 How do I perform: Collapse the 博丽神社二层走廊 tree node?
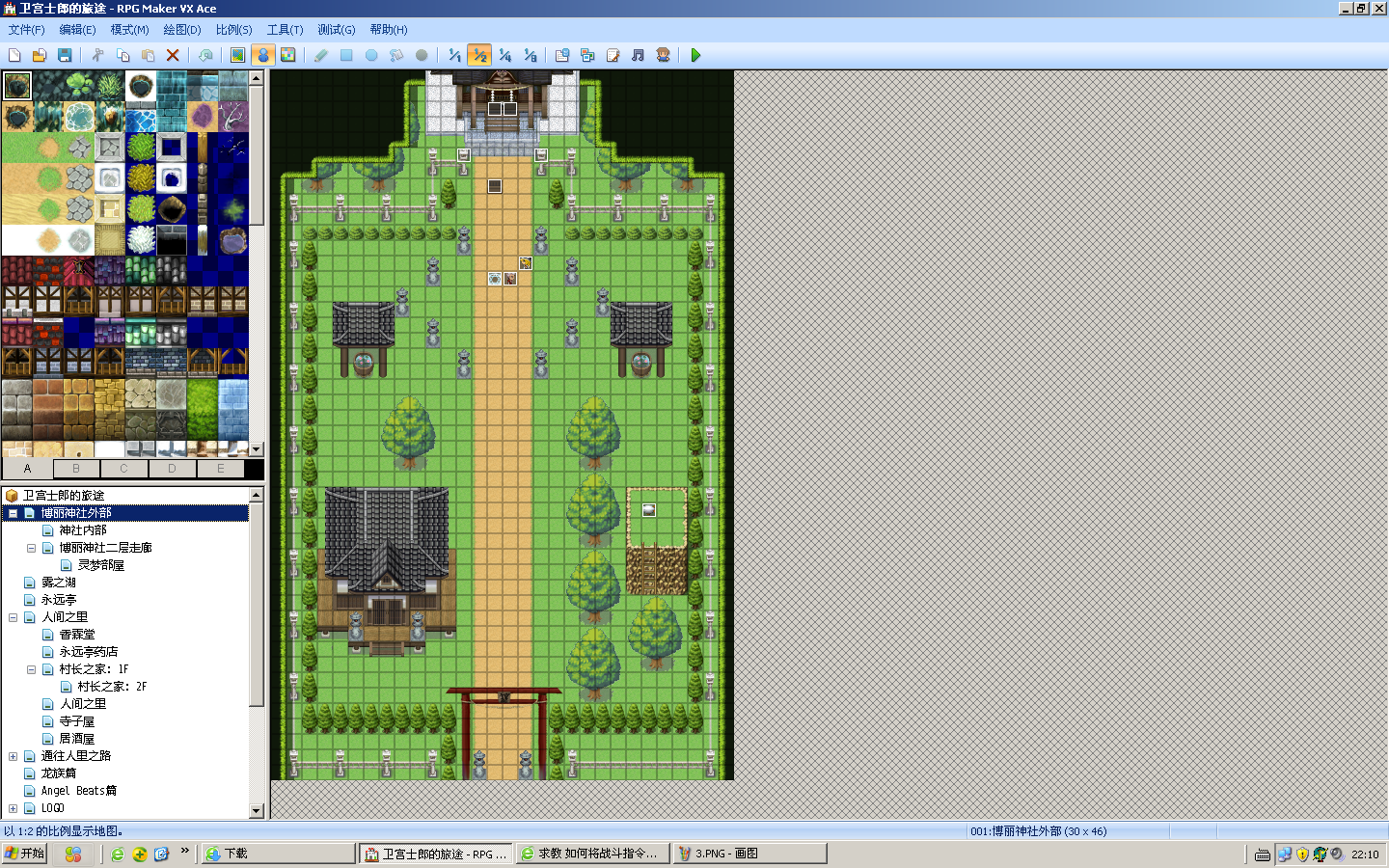[31, 548]
